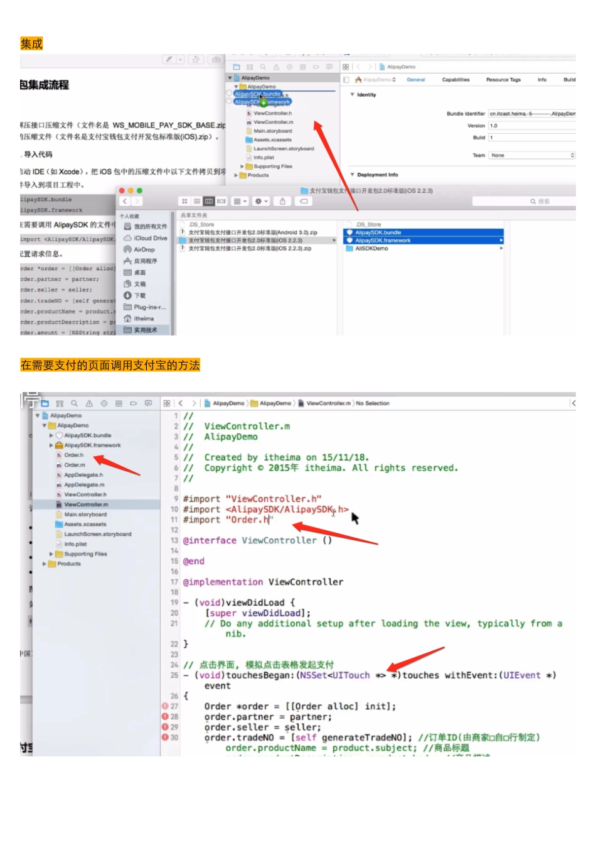Open the issue navigator warning triangle icon
The height and width of the screenshot is (845, 596).
click(x=89, y=403)
